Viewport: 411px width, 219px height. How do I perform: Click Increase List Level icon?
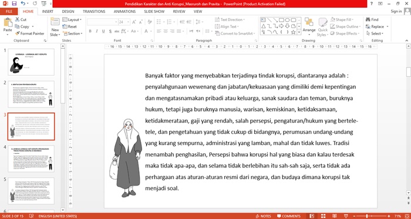(188, 22)
